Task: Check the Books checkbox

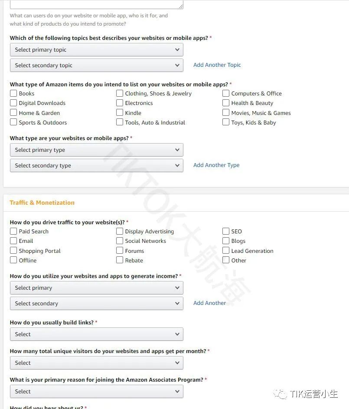Action: point(13,93)
